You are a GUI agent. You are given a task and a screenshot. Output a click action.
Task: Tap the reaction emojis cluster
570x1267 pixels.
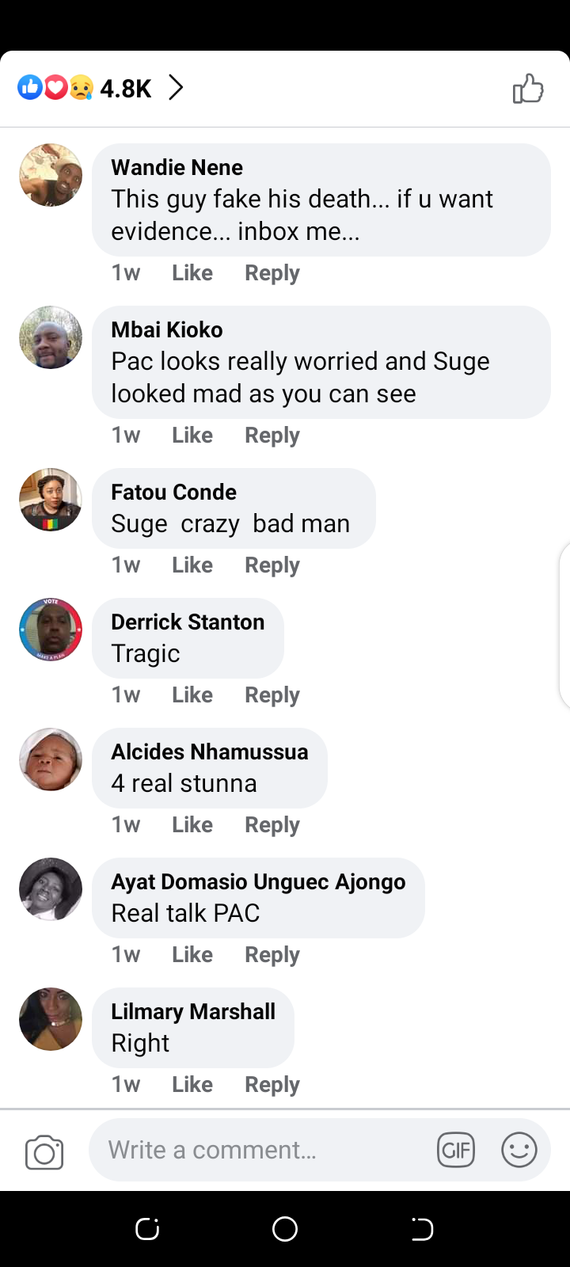(x=55, y=87)
